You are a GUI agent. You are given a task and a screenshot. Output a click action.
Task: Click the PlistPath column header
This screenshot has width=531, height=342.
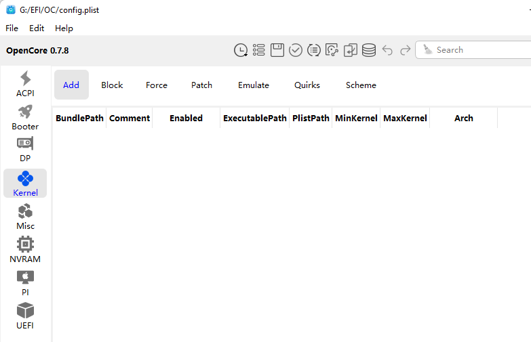coord(311,118)
